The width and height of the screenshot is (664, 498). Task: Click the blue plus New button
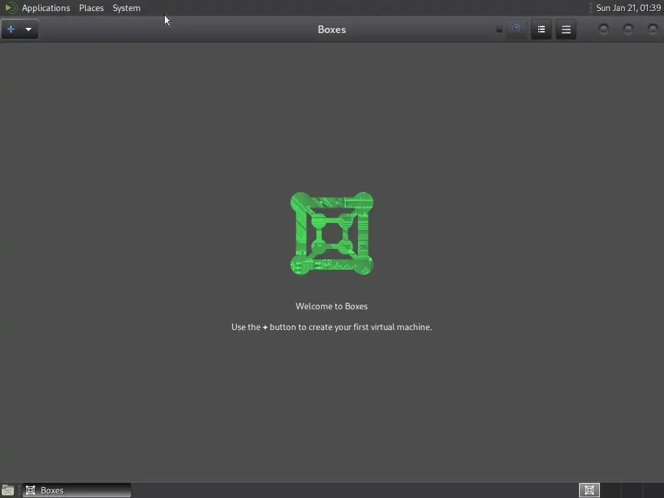click(11, 29)
